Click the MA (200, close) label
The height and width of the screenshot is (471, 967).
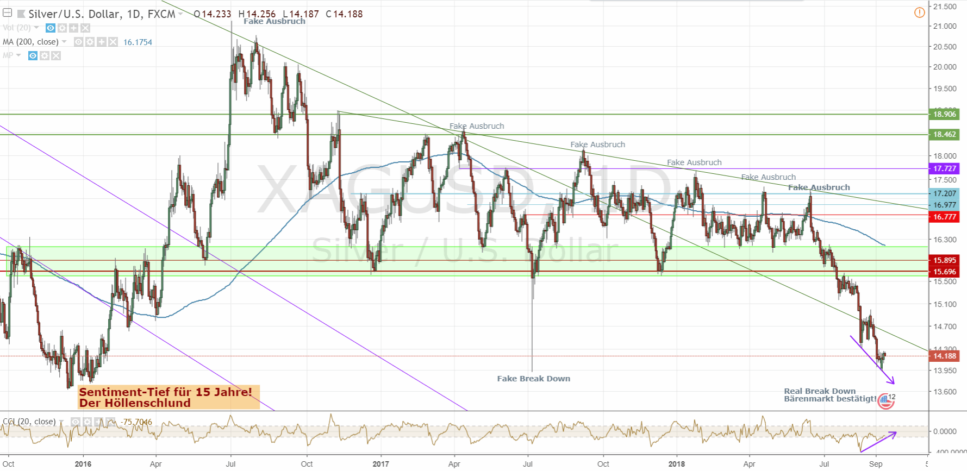(30, 42)
